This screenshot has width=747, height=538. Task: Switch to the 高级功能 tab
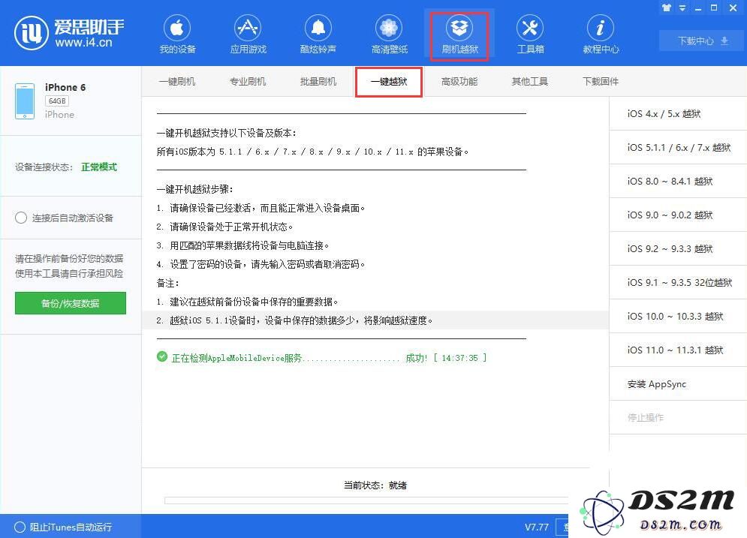[x=459, y=82]
